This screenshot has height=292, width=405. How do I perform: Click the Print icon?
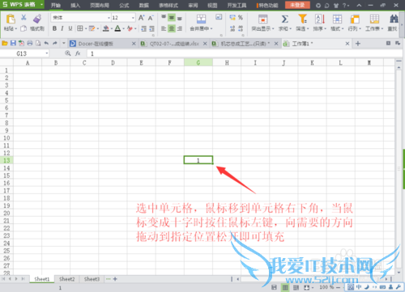[30, 43]
